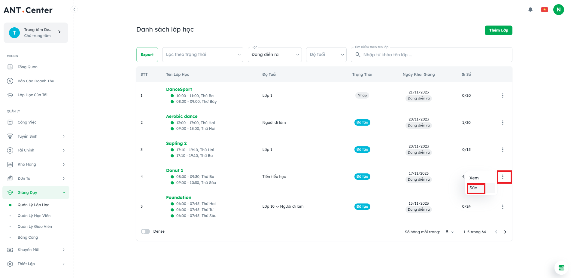Select 'Xem' from the context menu
Screen dimensions: 571x278
click(474, 178)
